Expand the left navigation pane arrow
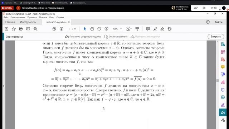The height and width of the screenshot is (129, 229). 4,86
